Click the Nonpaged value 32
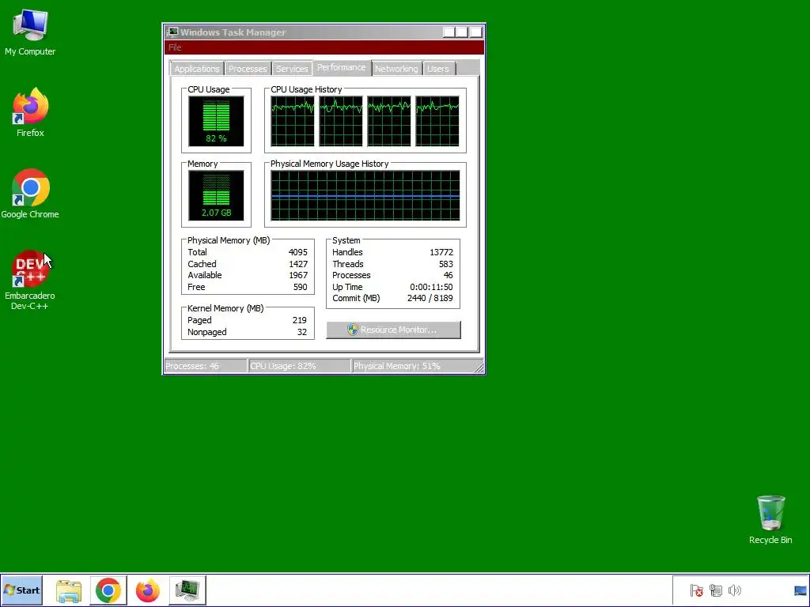 [302, 332]
